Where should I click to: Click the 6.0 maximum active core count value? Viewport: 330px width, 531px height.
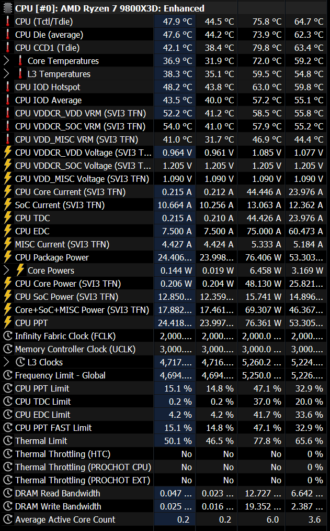pyautogui.click(x=272, y=519)
